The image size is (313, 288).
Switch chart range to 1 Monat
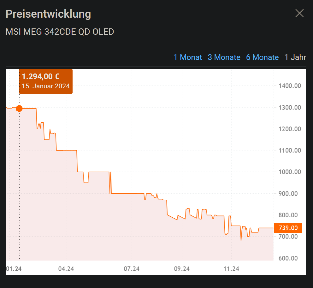[188, 57]
